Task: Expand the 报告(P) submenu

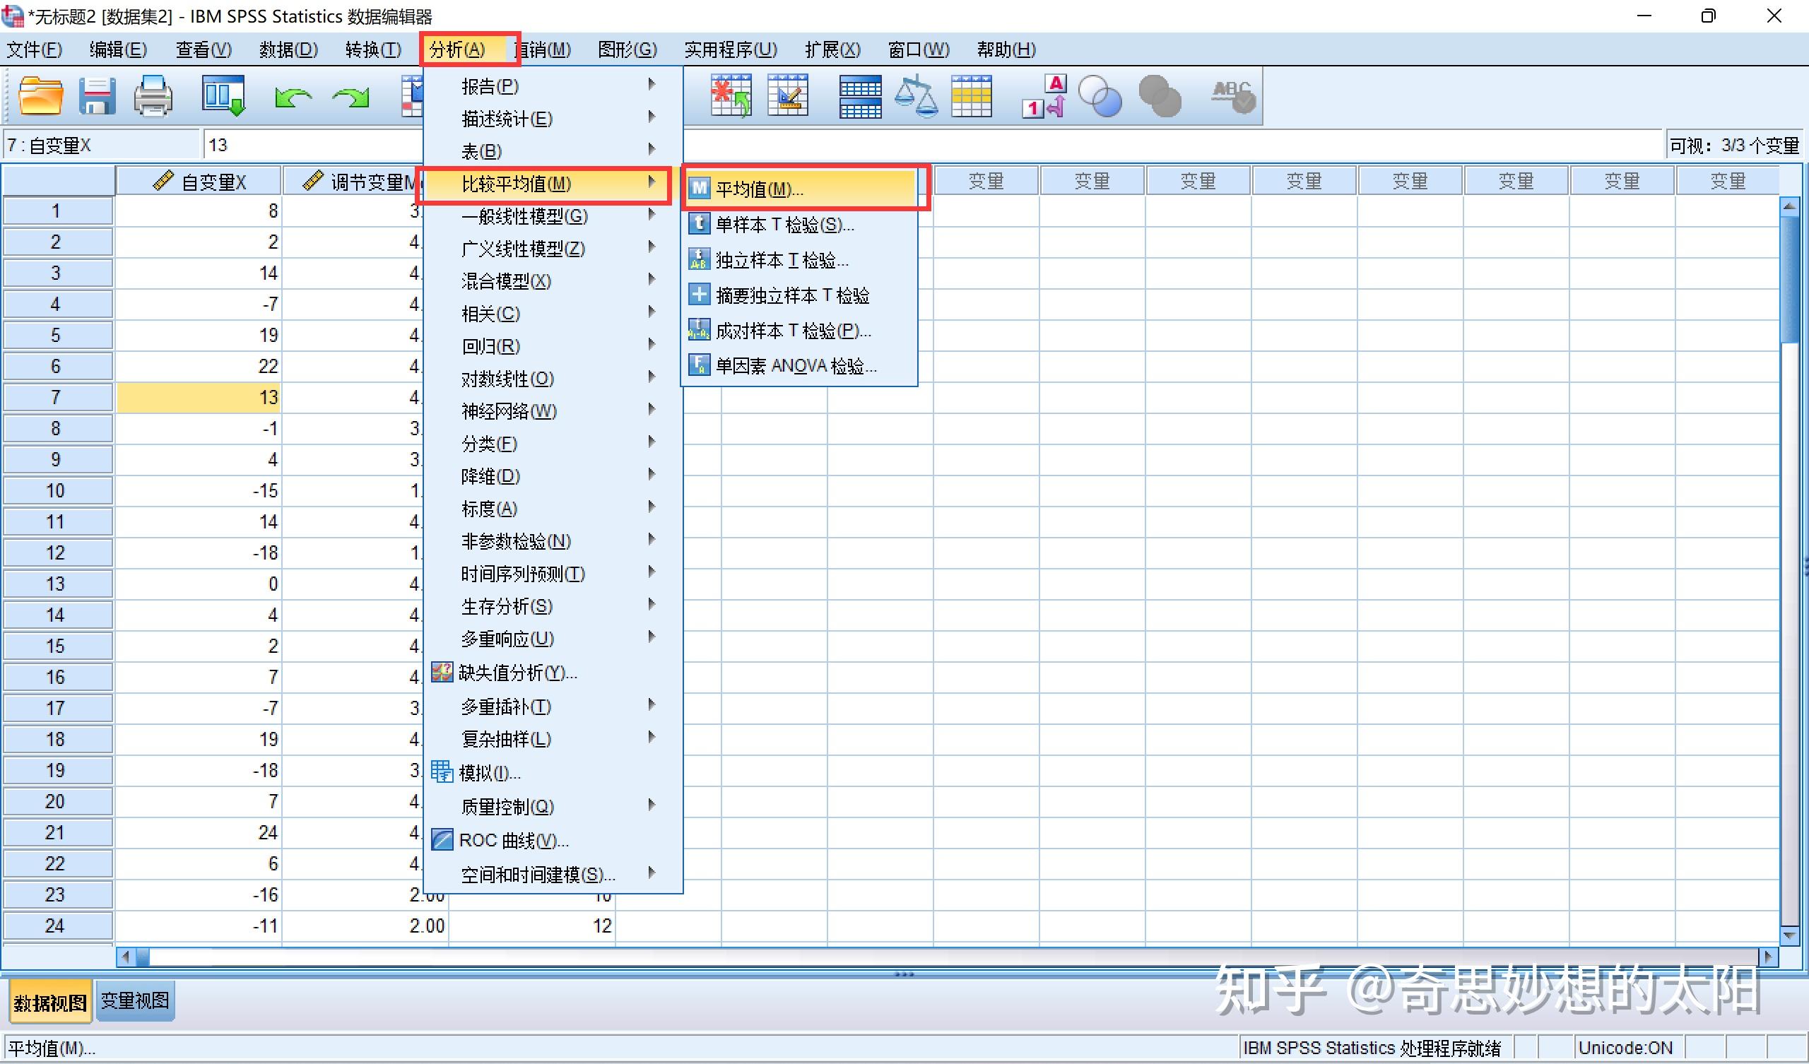Action: click(492, 85)
